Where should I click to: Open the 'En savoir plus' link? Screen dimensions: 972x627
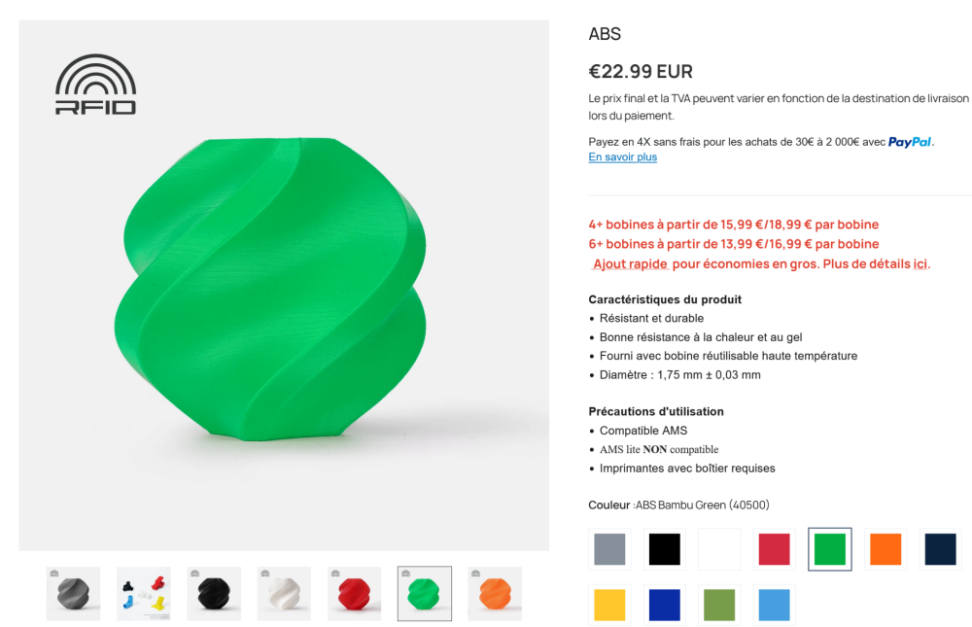tap(622, 157)
